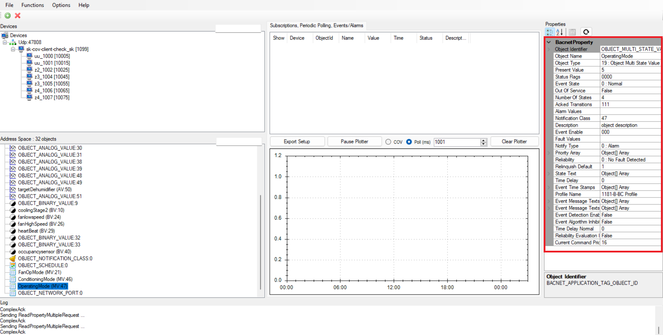Screen dimensions: 663x335
Task: Click the Address Space filter box
Action: (239, 141)
